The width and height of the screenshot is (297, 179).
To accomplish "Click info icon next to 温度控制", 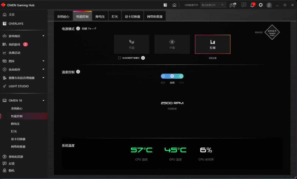I will [x=78, y=71].
